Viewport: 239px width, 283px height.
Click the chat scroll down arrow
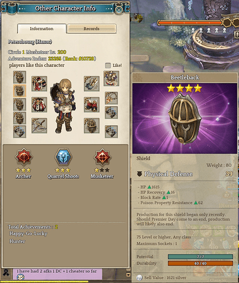[128, 275]
